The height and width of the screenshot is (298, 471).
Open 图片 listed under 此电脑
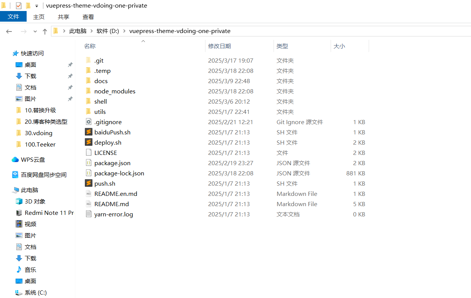[30, 235]
